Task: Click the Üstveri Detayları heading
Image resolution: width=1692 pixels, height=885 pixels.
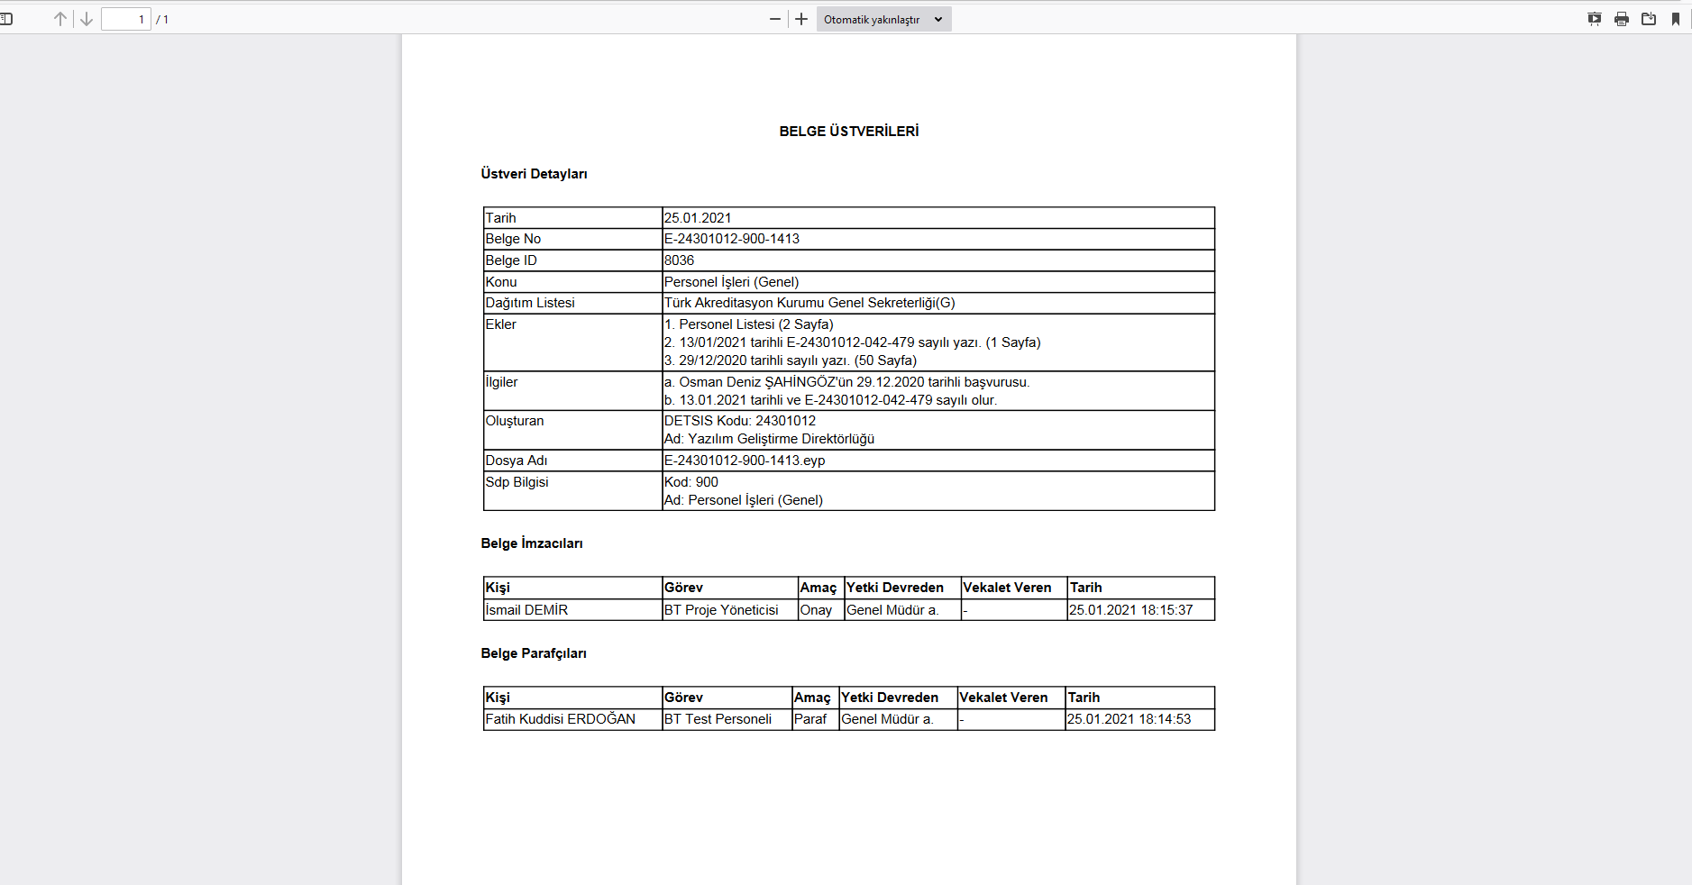Action: coord(534,174)
